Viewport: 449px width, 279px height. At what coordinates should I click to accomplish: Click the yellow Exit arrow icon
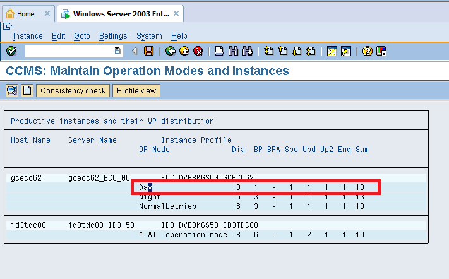(x=184, y=51)
